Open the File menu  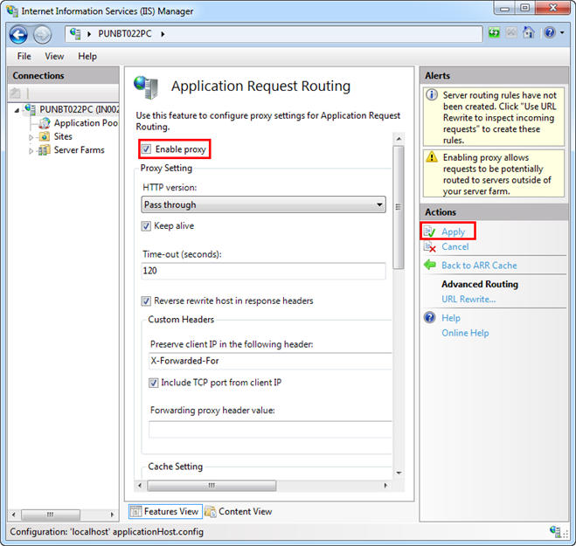24,56
